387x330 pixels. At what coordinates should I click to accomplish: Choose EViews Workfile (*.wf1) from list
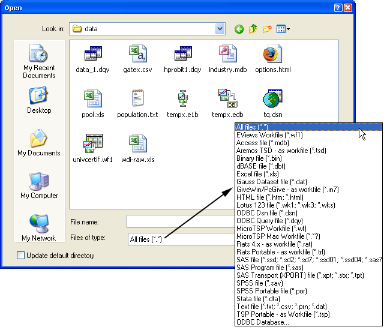[269, 135]
